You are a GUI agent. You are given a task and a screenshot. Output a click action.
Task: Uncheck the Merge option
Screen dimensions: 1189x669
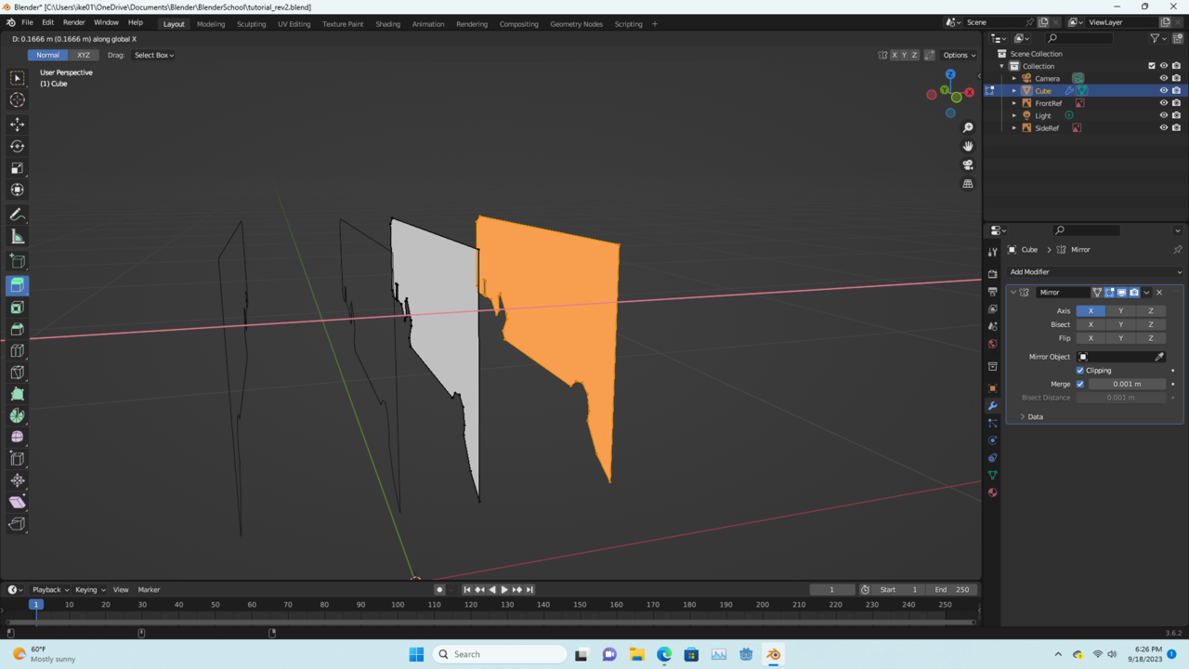1079,384
